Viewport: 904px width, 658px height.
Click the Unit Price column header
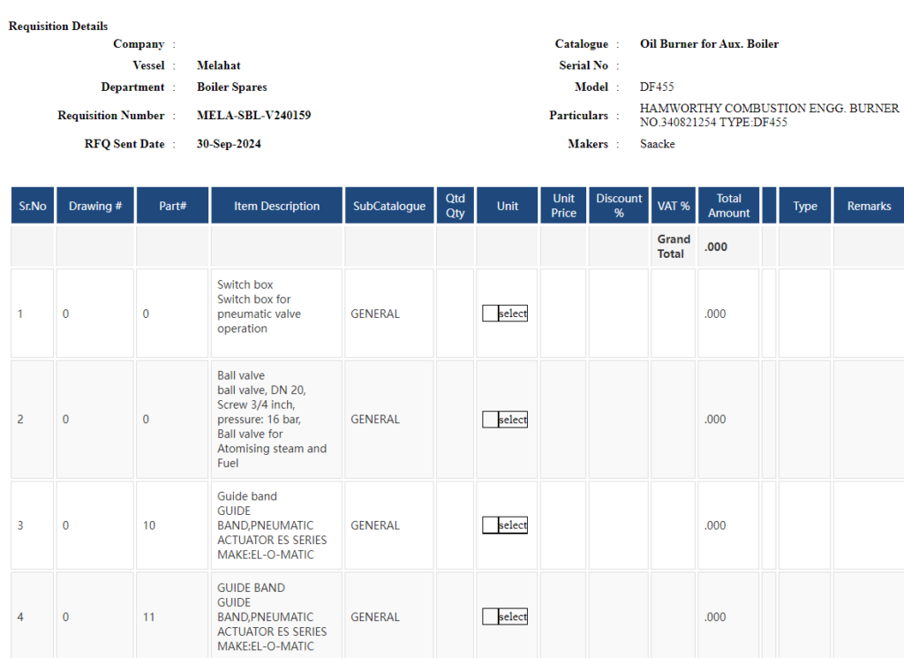(563, 206)
